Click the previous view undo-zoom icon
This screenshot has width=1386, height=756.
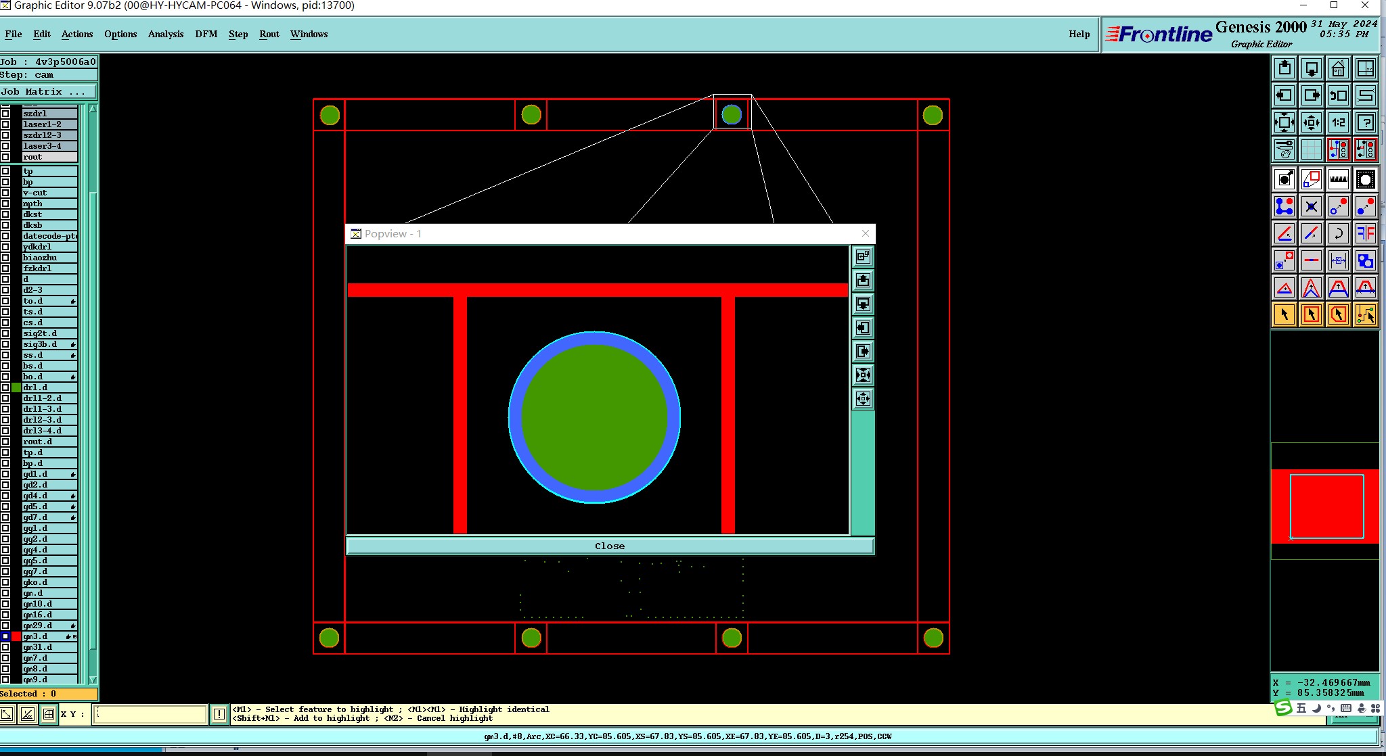coord(1339,95)
